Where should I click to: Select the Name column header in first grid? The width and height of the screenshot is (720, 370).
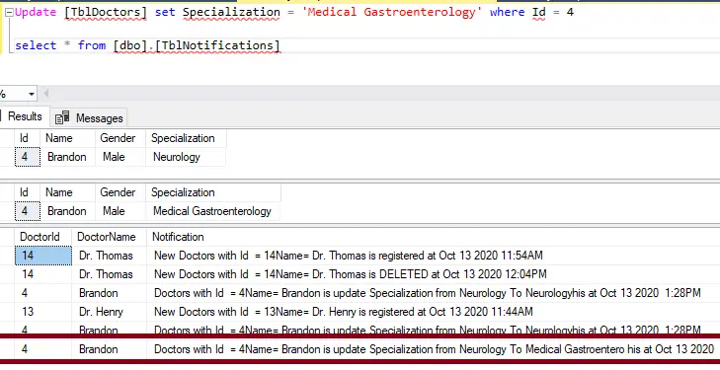click(67, 138)
